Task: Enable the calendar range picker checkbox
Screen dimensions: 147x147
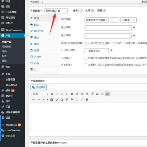Action: coord(86,43)
